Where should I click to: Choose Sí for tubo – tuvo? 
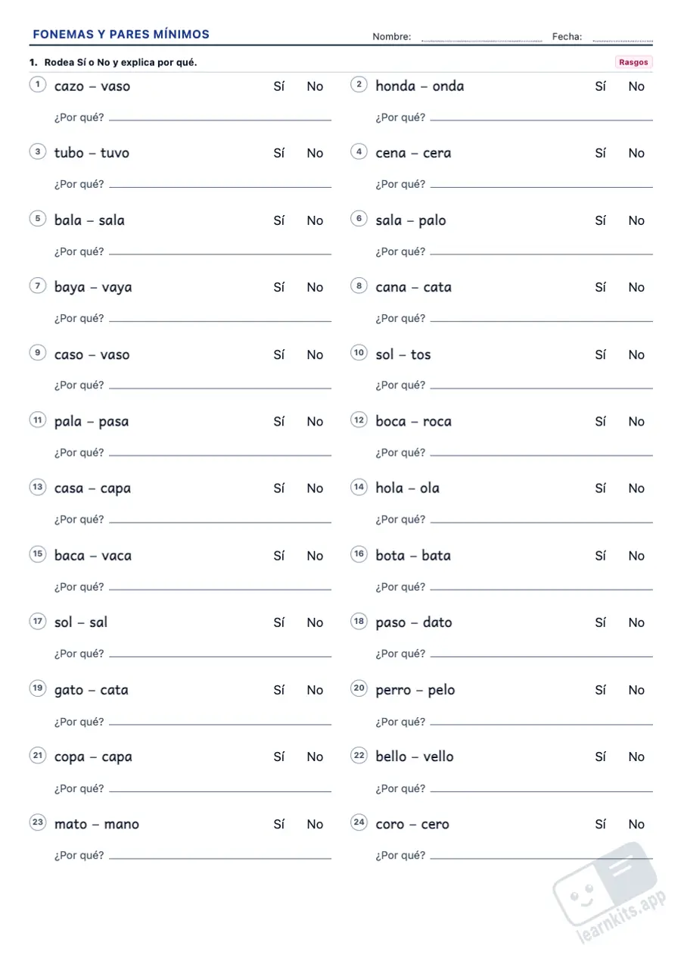pos(279,153)
